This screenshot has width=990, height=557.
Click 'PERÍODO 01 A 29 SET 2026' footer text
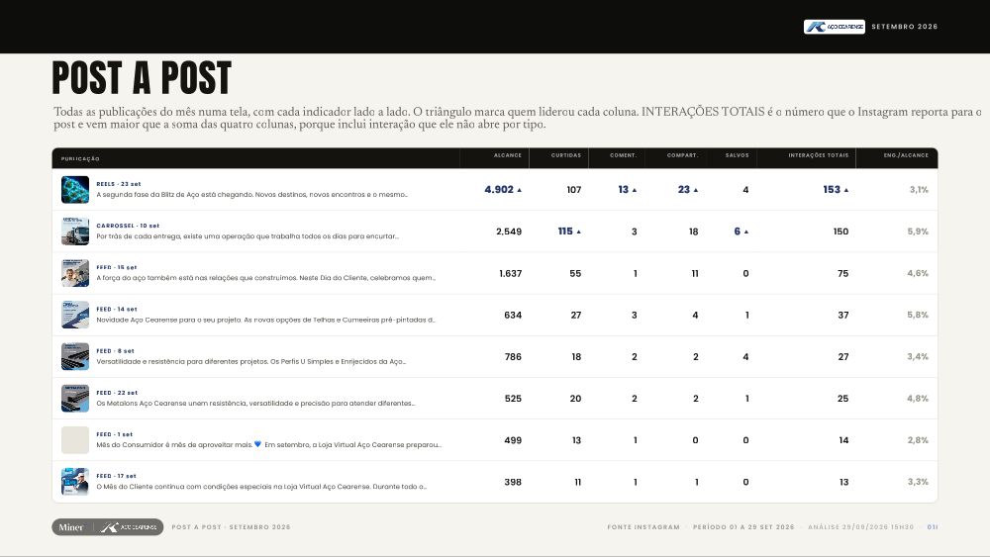[743, 527]
